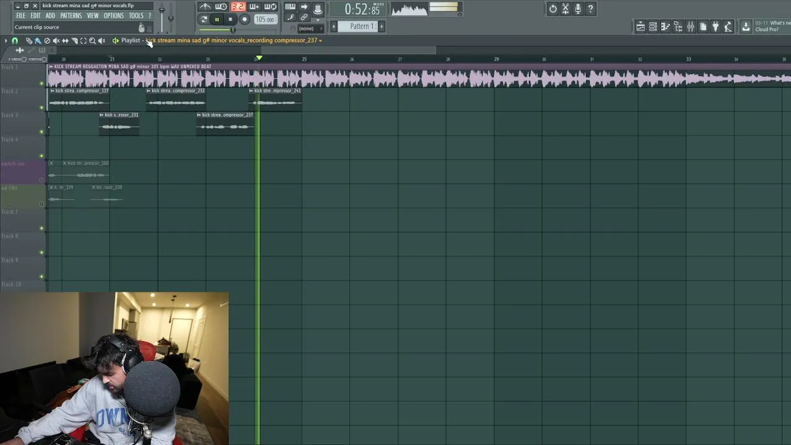Select the playlist zoom magnifier tool
The image size is (791, 445).
pyautogui.click(x=93, y=41)
